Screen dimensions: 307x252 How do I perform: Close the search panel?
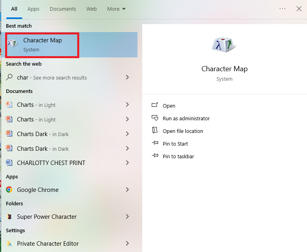click(299, 9)
